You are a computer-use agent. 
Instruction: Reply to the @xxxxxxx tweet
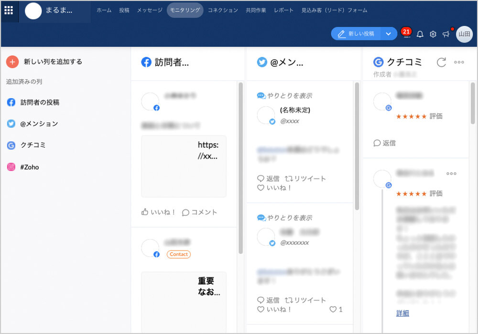point(268,300)
